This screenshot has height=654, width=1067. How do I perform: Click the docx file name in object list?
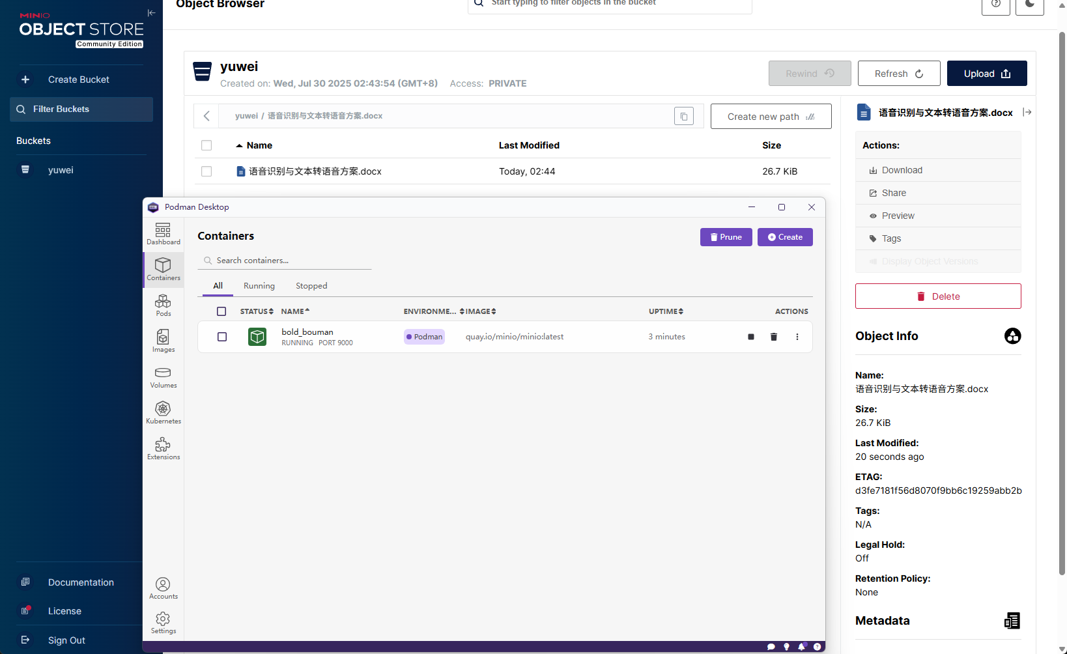[x=315, y=171]
